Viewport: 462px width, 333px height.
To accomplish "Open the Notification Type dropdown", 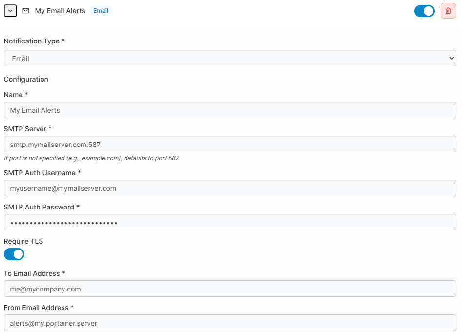I will (x=230, y=58).
